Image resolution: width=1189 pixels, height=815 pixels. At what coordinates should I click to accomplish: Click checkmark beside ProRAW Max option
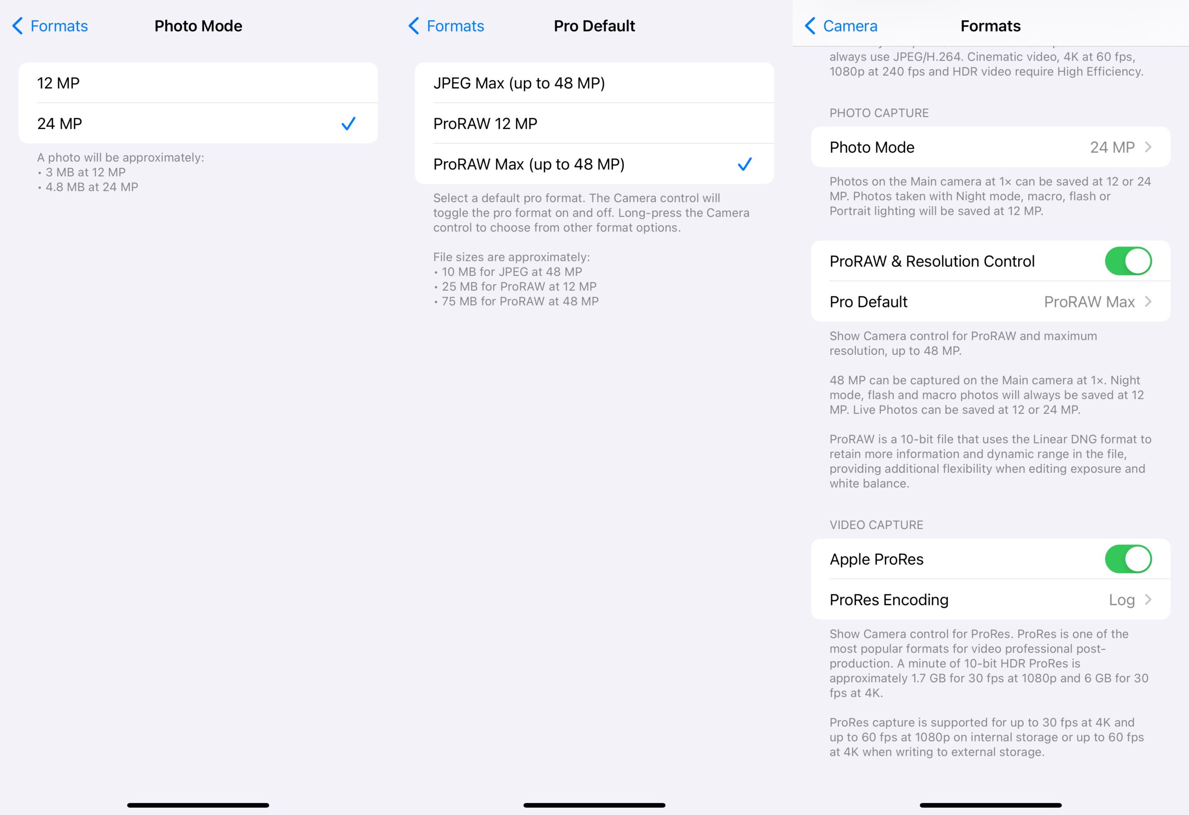745,164
